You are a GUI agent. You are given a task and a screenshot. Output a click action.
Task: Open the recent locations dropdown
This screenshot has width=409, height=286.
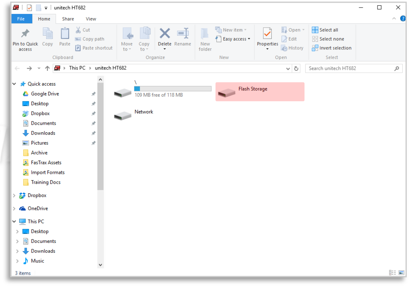(x=39, y=68)
